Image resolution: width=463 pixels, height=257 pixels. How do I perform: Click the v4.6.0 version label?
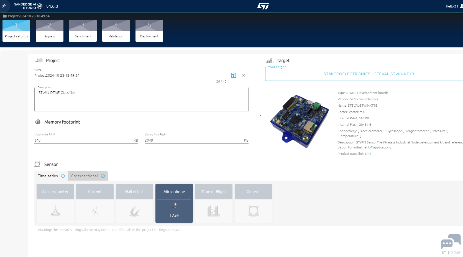[x=52, y=6]
